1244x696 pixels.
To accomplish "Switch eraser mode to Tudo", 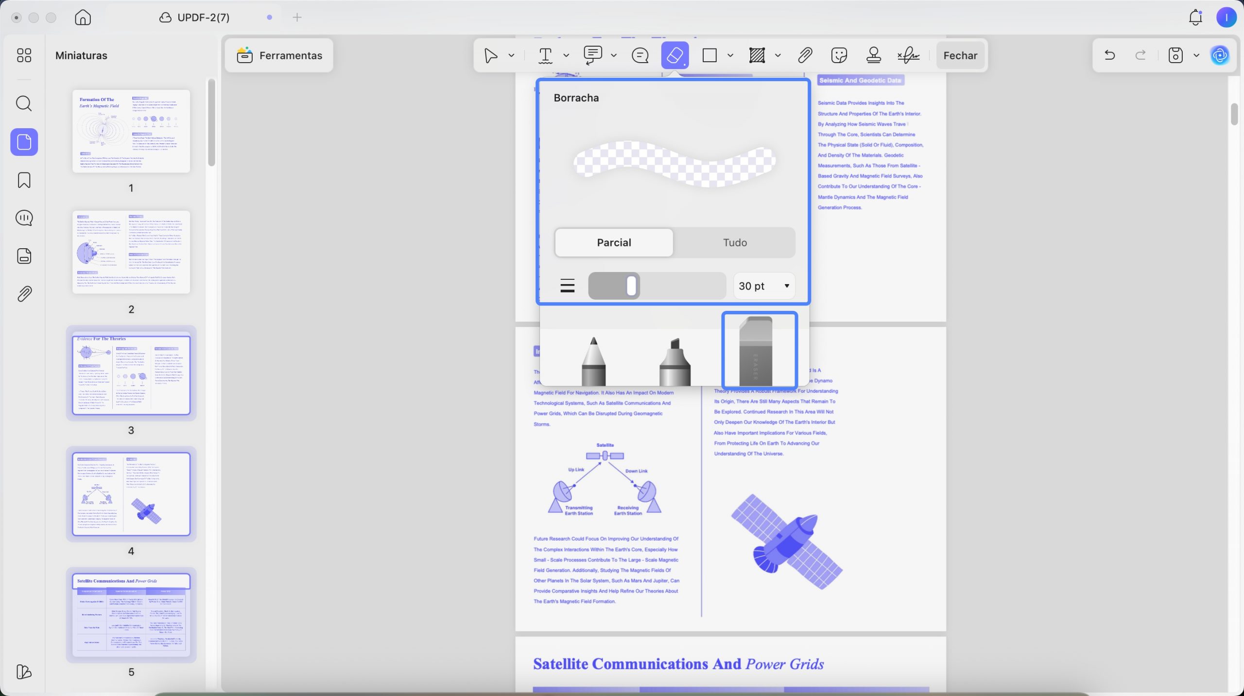I will point(735,242).
